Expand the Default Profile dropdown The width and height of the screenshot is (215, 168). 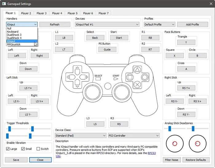[159, 24]
